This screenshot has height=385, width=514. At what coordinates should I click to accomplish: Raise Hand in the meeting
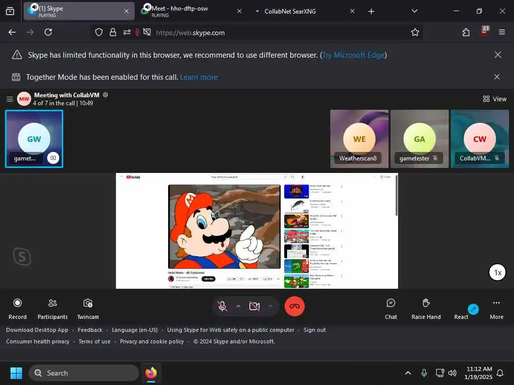tap(426, 309)
